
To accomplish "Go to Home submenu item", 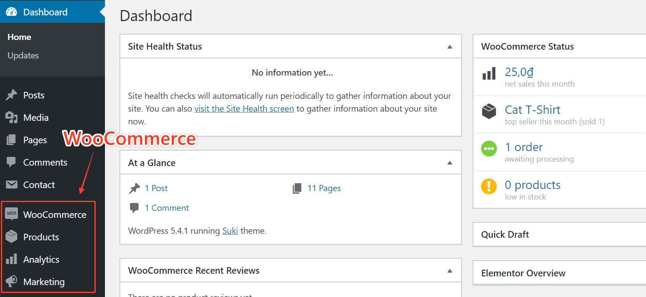I will [19, 37].
